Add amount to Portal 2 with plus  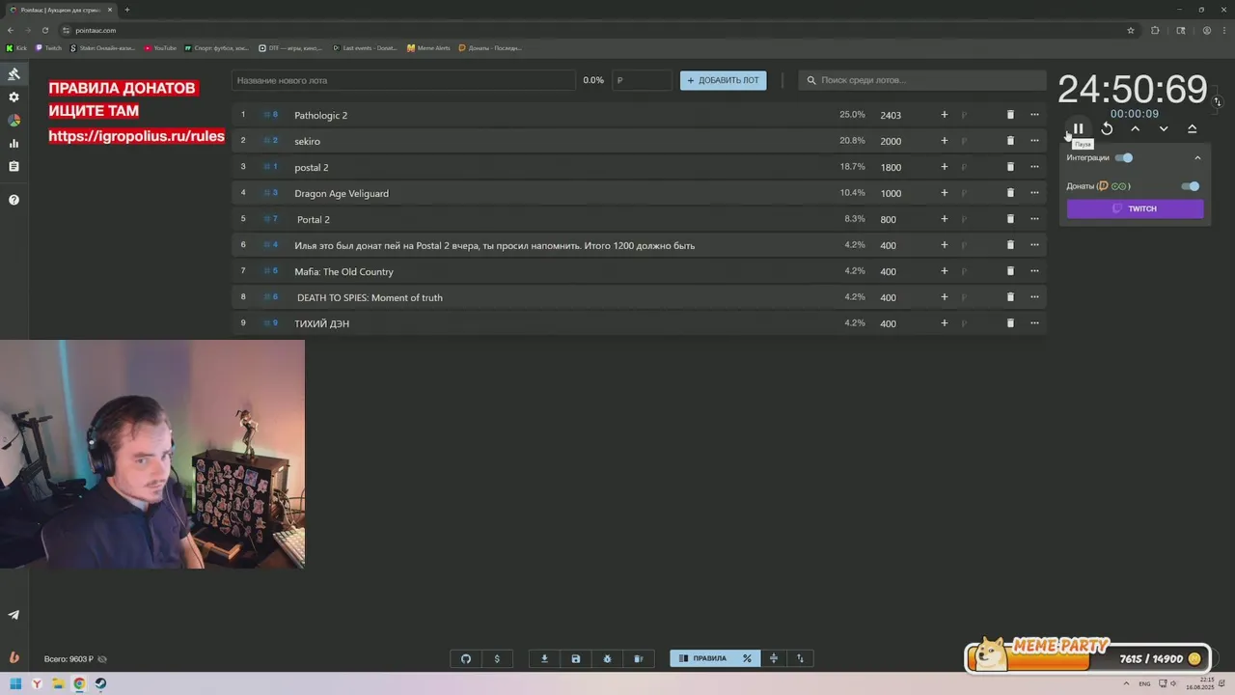[x=945, y=219]
